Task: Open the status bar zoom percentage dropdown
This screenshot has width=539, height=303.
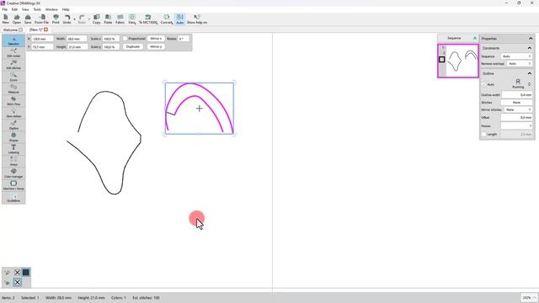Action: 529,297
